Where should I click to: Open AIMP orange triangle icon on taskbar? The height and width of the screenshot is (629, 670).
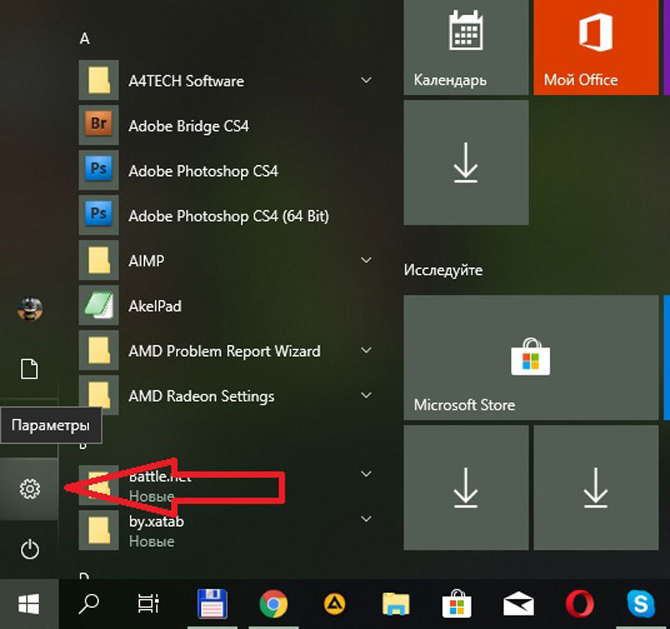[334, 604]
